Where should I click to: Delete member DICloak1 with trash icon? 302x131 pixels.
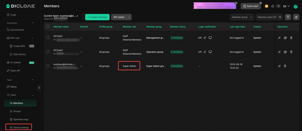[x=291, y=38]
